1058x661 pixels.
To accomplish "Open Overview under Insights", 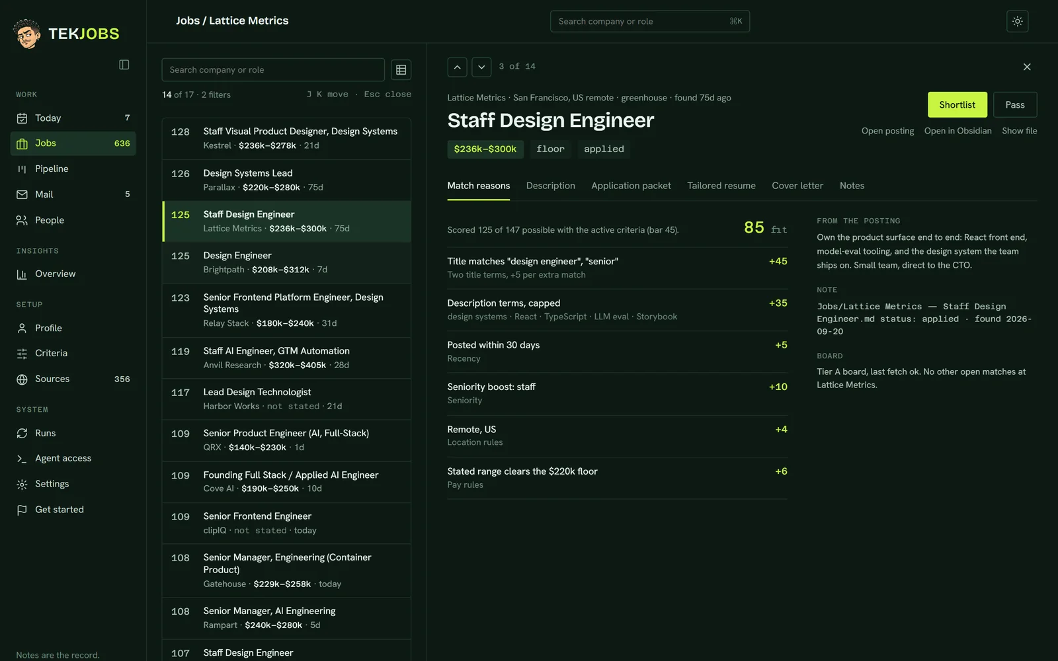I will tap(73, 274).
